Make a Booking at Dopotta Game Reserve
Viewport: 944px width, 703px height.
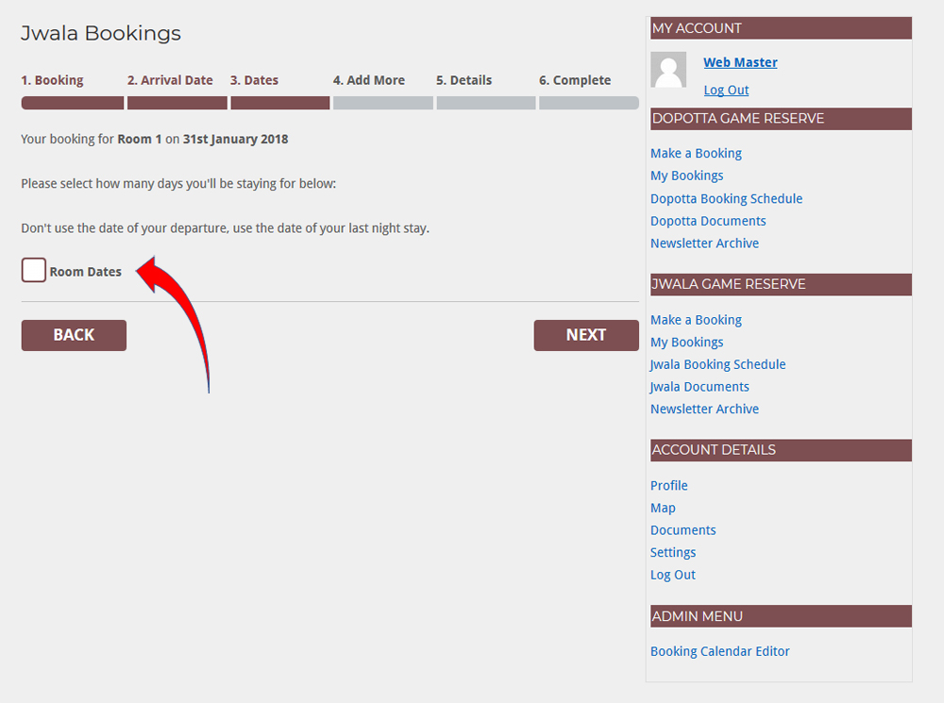coord(696,153)
